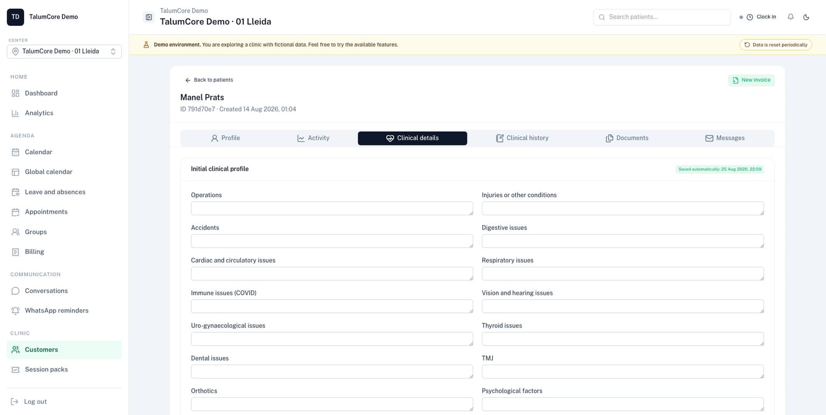Click the Clock in clock icon
Screen dimensions: 826x415
tap(750, 17)
